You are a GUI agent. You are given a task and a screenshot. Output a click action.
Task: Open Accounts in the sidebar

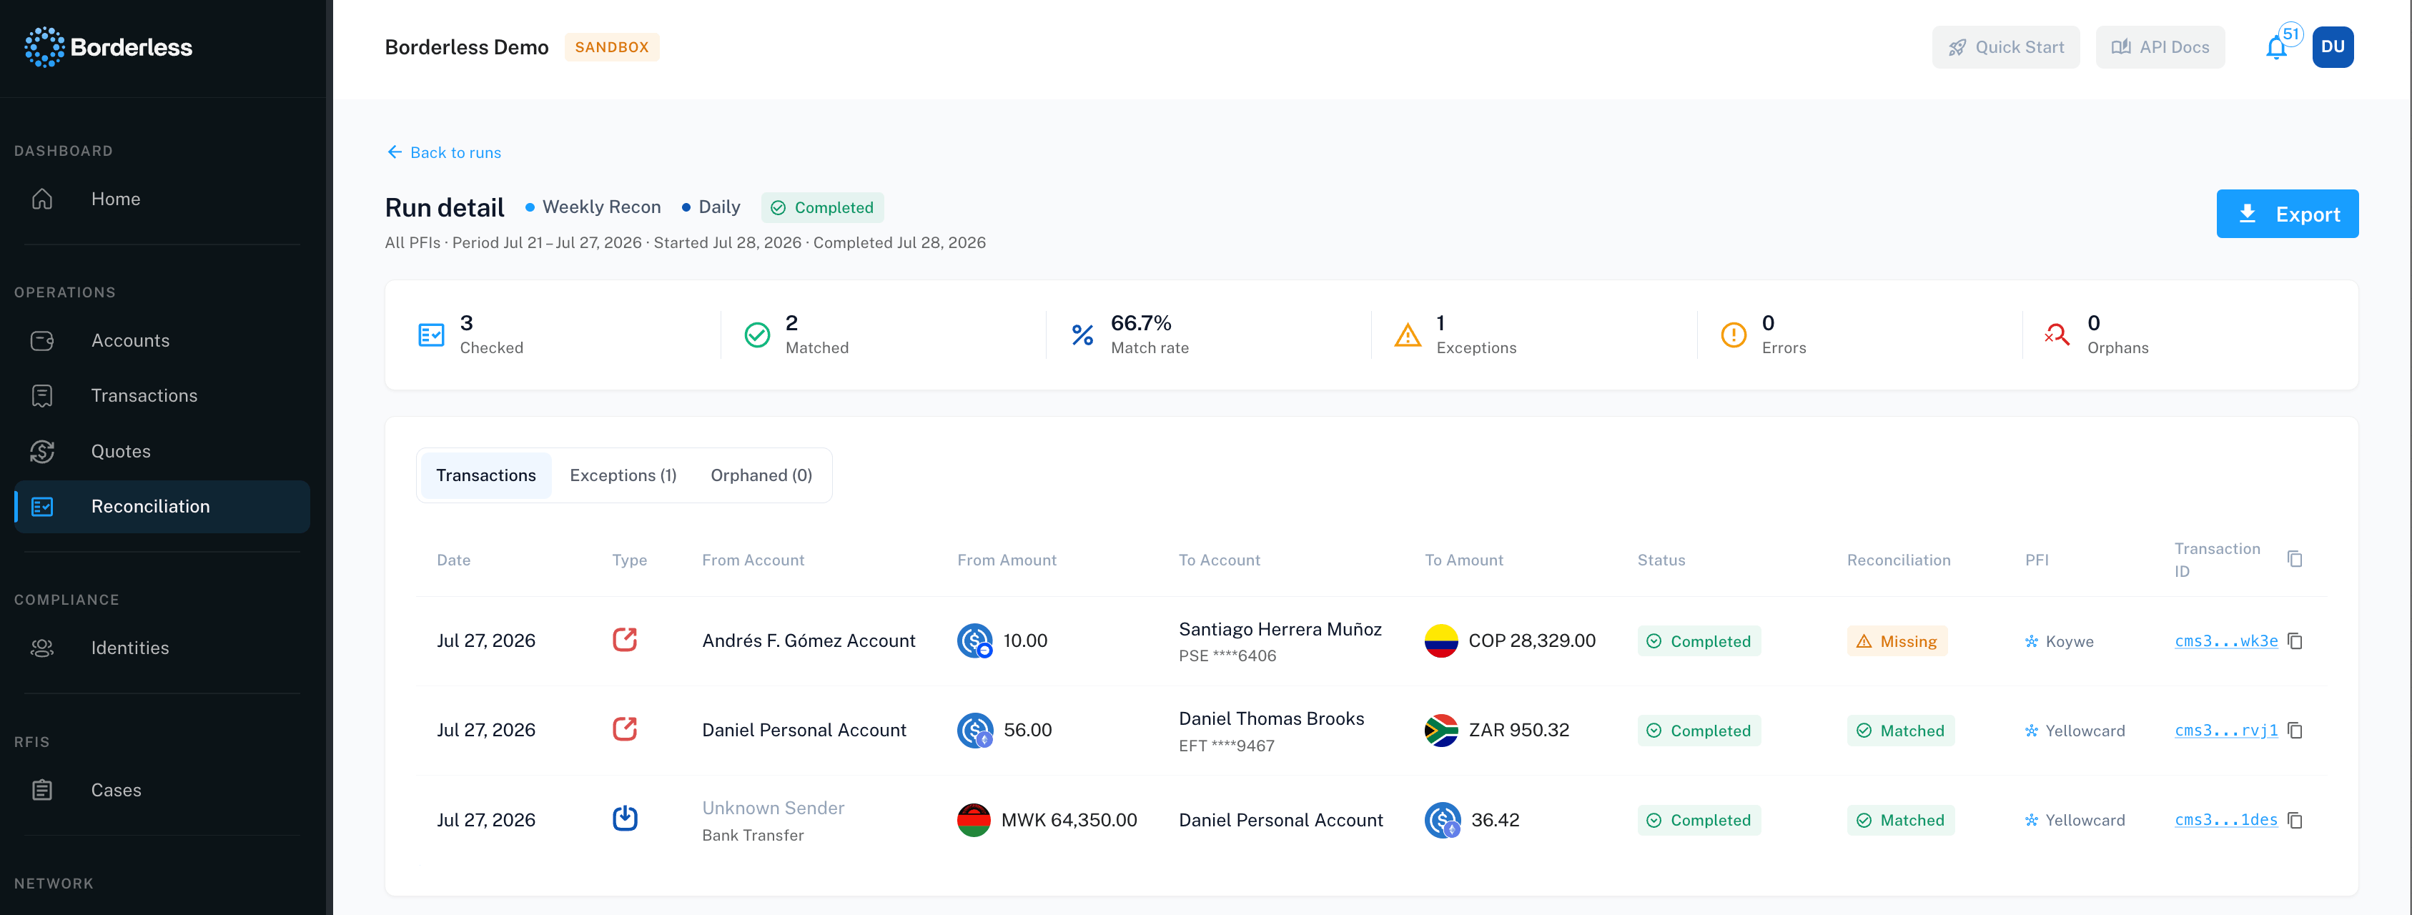click(x=162, y=340)
